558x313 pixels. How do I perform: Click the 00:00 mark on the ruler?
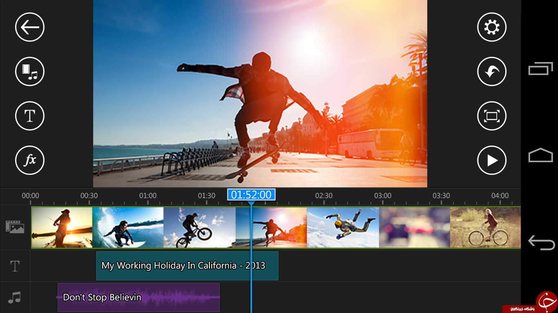click(31, 196)
